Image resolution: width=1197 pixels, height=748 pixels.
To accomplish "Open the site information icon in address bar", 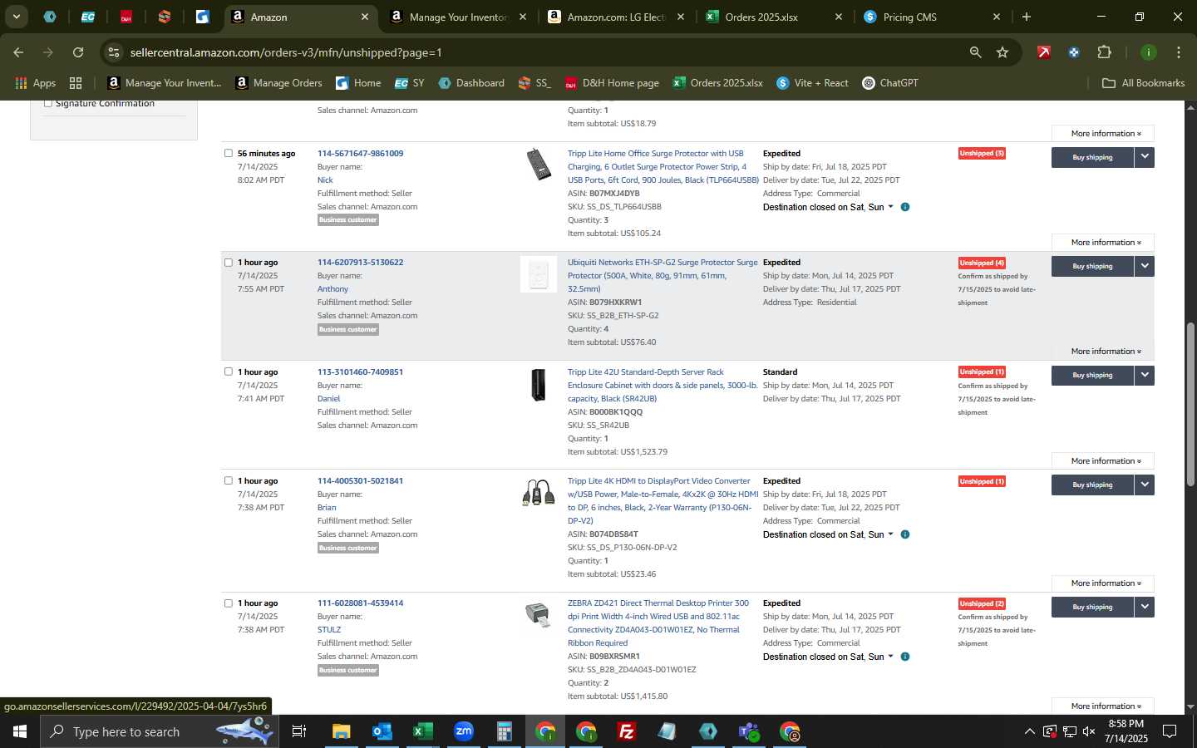I will (114, 52).
